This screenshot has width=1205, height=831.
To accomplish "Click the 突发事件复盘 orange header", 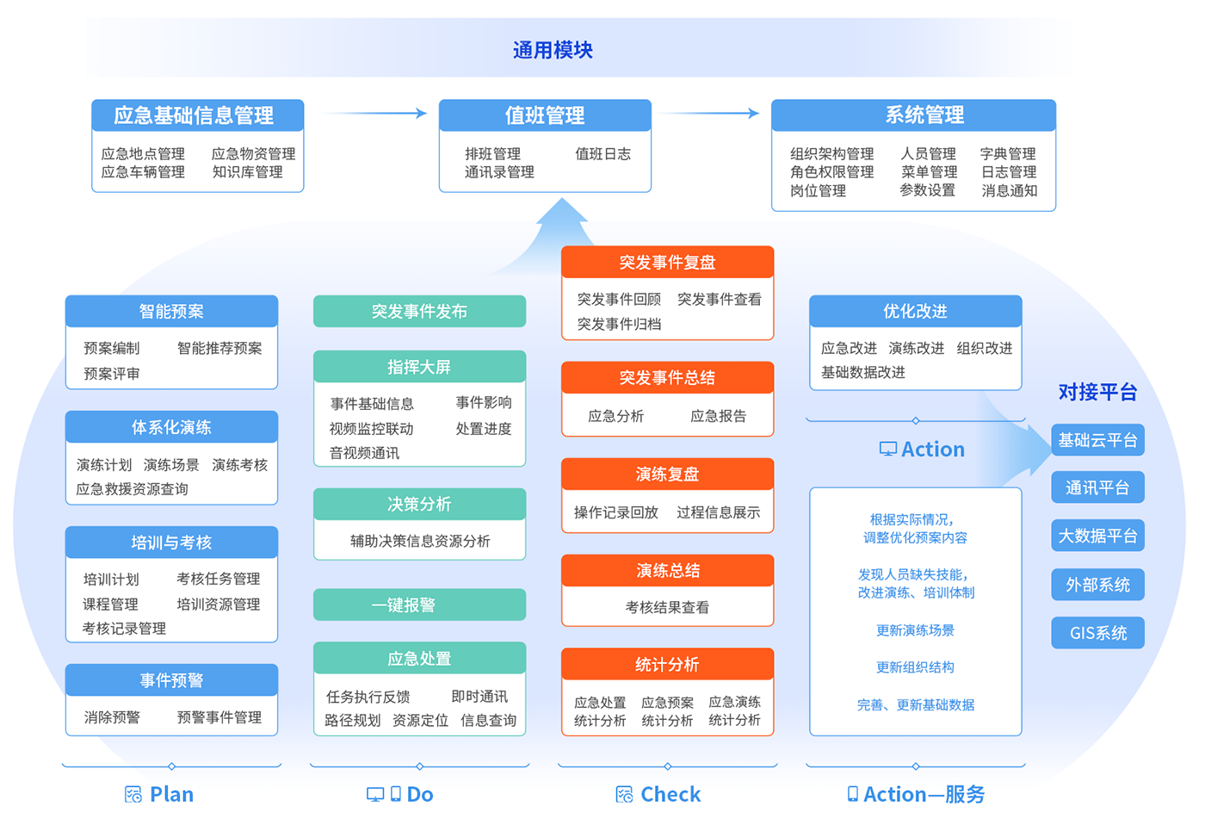I will (667, 263).
